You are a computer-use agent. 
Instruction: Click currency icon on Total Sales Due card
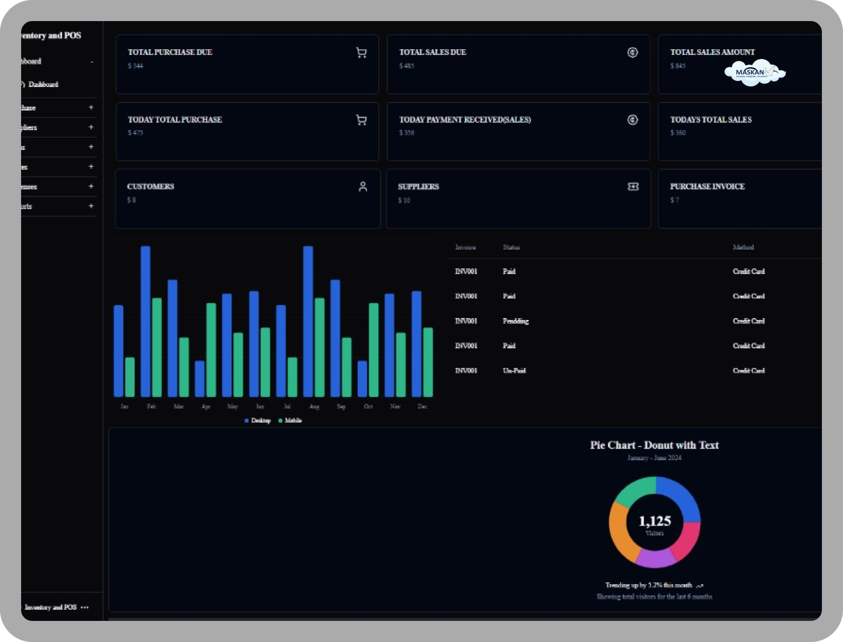coord(633,53)
